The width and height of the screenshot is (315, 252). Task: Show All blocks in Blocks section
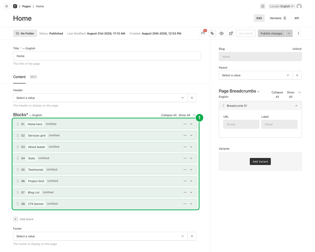click(x=184, y=115)
